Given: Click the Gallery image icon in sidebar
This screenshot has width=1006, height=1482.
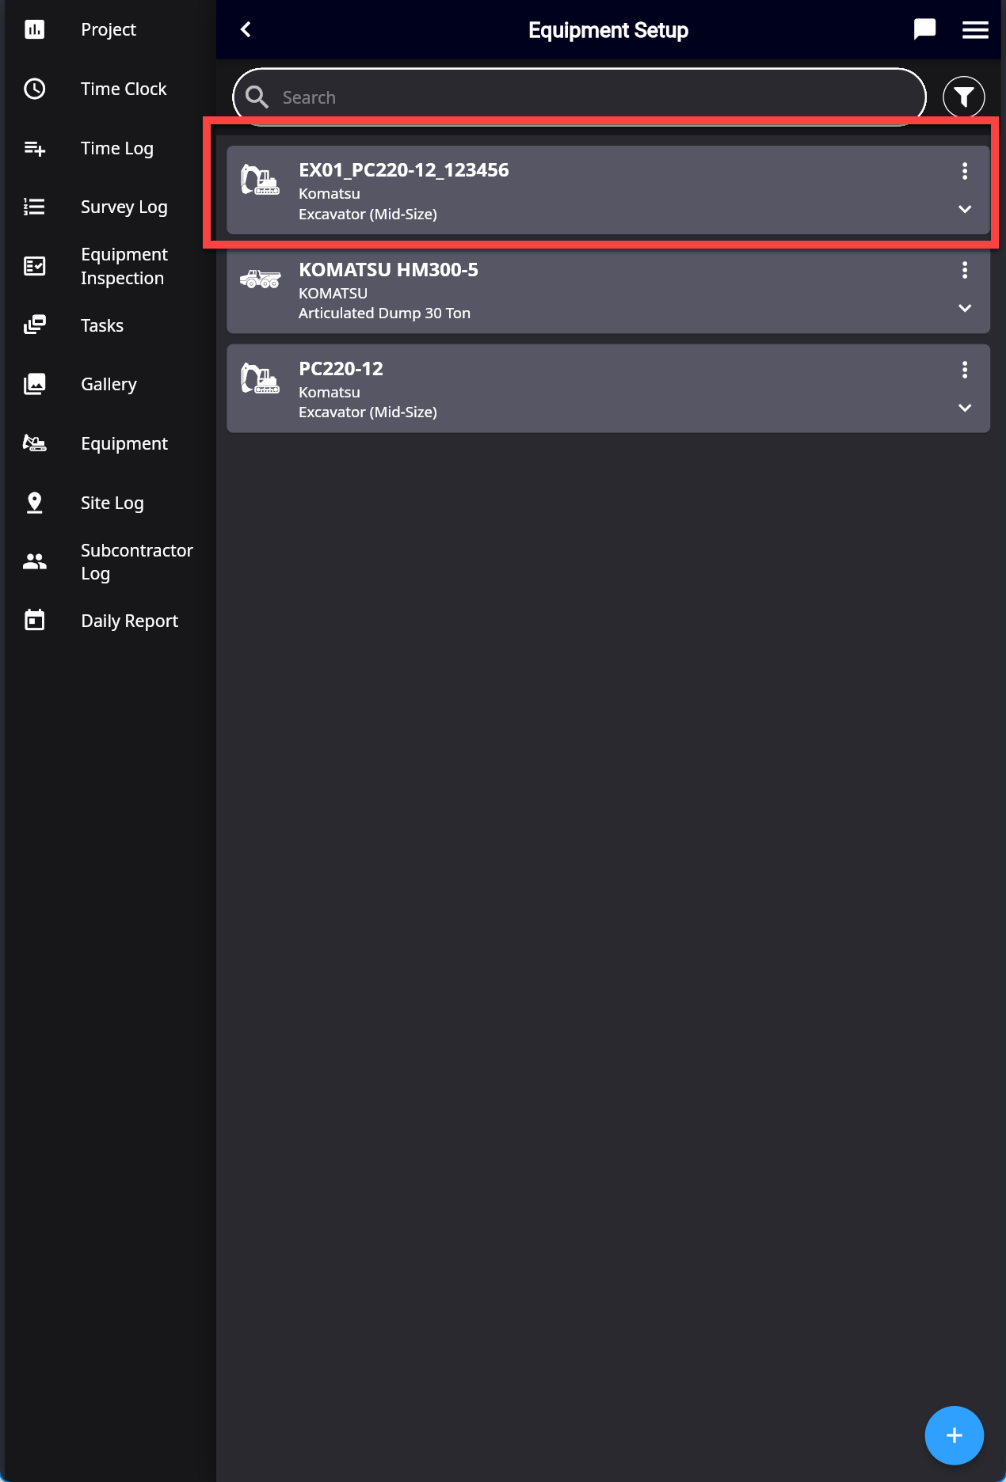Looking at the screenshot, I should [x=35, y=384].
